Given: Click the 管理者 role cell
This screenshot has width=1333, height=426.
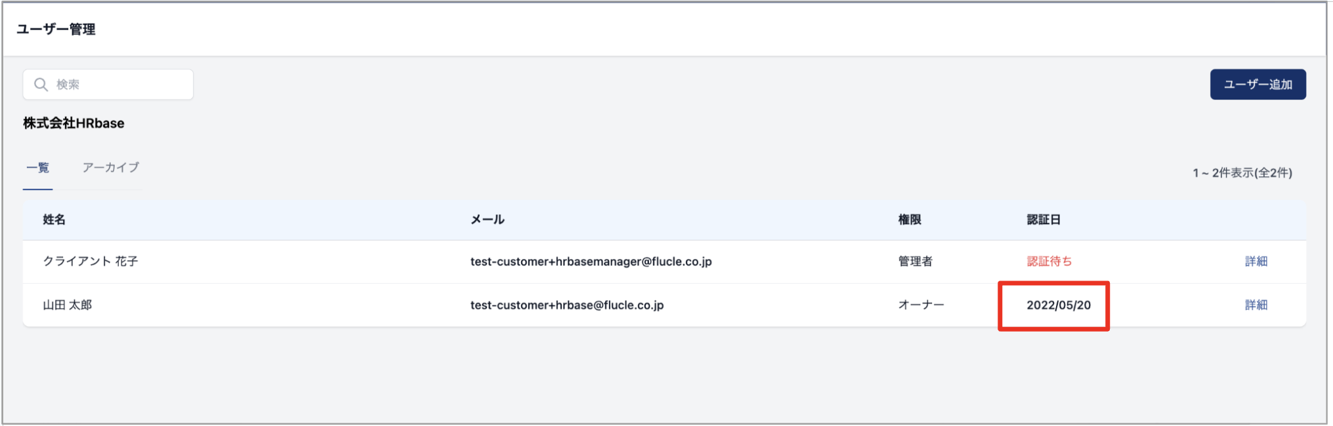Looking at the screenshot, I should 915,261.
